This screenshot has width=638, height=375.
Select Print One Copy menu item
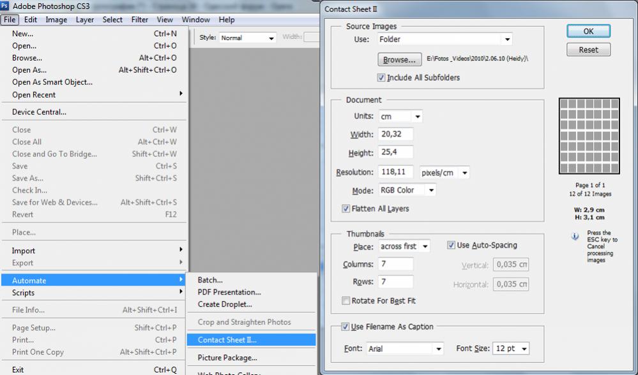coord(94,352)
